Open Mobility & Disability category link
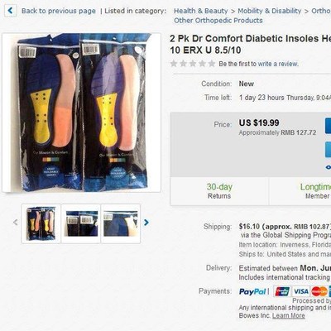 [270, 11]
